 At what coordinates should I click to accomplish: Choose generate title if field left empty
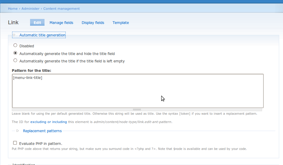[15, 61]
